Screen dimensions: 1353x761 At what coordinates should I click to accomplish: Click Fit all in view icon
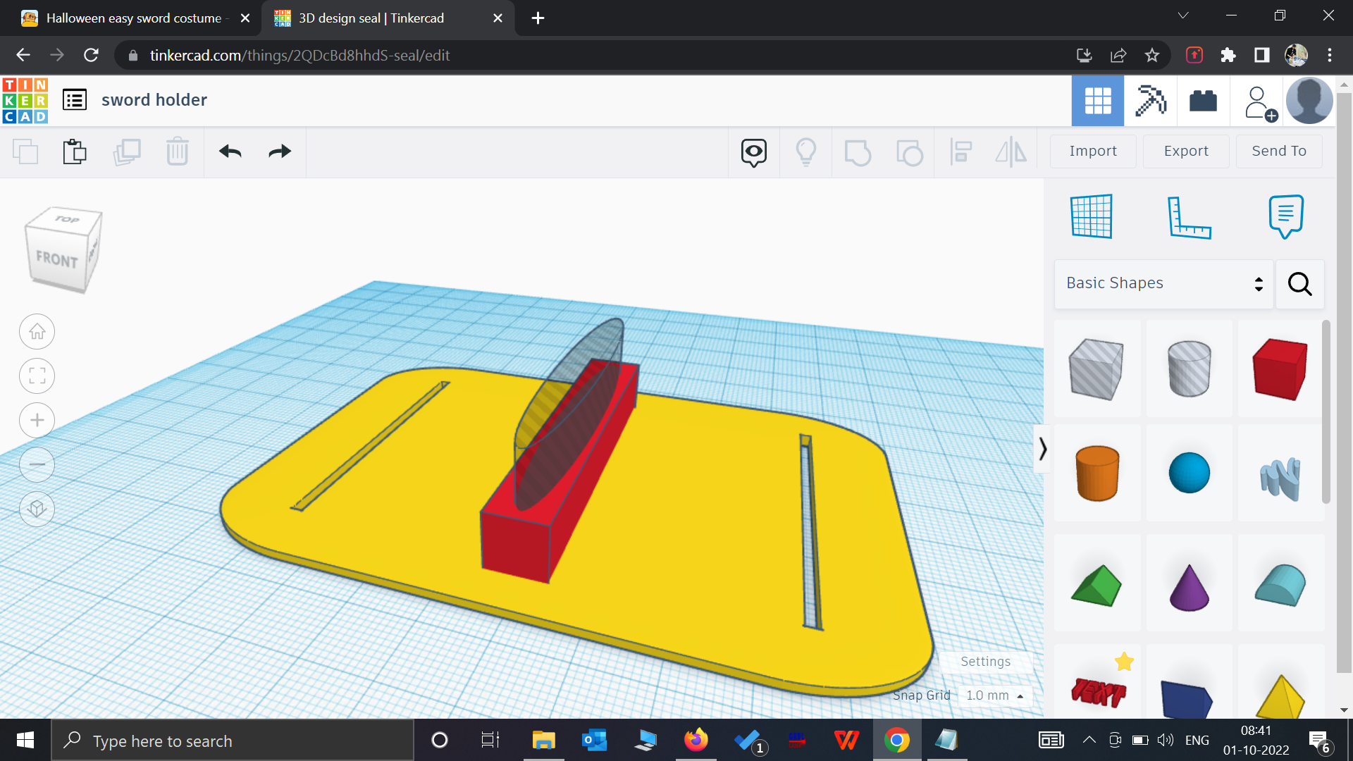coord(37,376)
